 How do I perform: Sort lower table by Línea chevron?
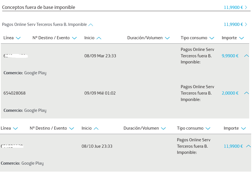pyautogui.click(x=16, y=128)
